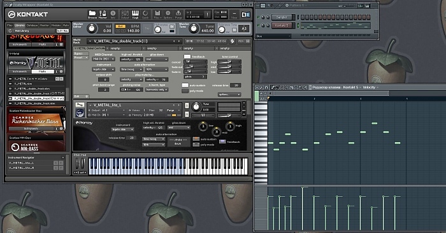Screen dimensions: 446x233
Task: Open the options dropdown in Global Controls
Action: [x=229, y=95]
